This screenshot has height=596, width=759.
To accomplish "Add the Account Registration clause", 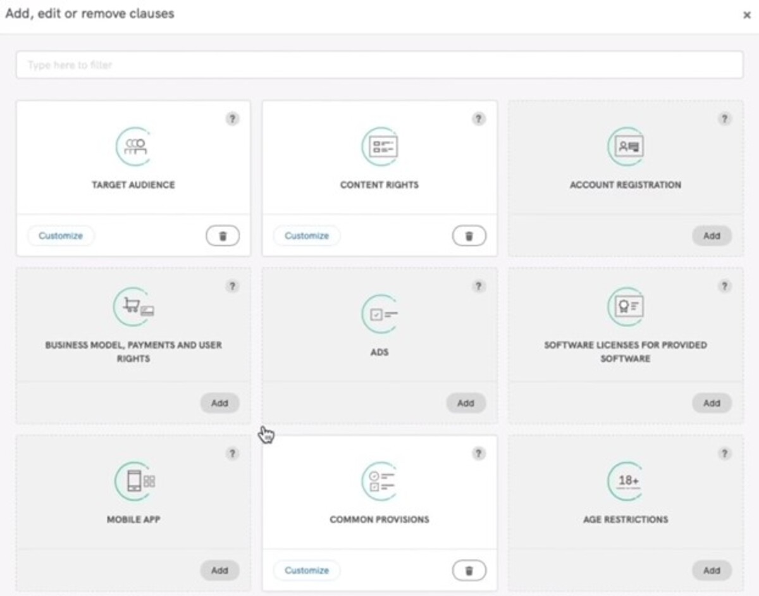I will click(x=712, y=236).
